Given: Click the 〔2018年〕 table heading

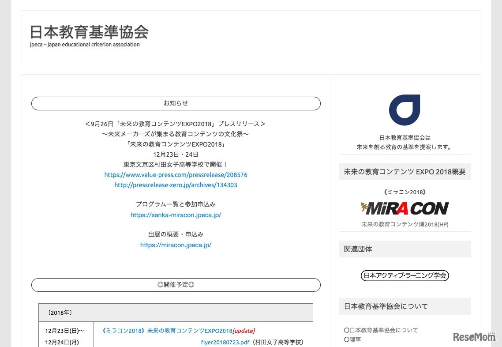Looking at the screenshot, I should pyautogui.click(x=60, y=313).
